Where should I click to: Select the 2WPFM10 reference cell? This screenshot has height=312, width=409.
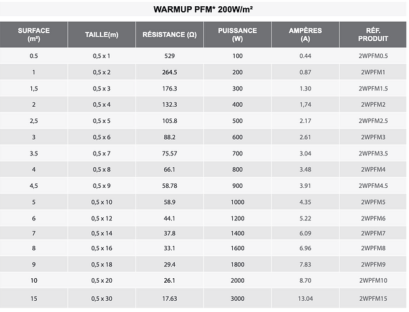373,280
